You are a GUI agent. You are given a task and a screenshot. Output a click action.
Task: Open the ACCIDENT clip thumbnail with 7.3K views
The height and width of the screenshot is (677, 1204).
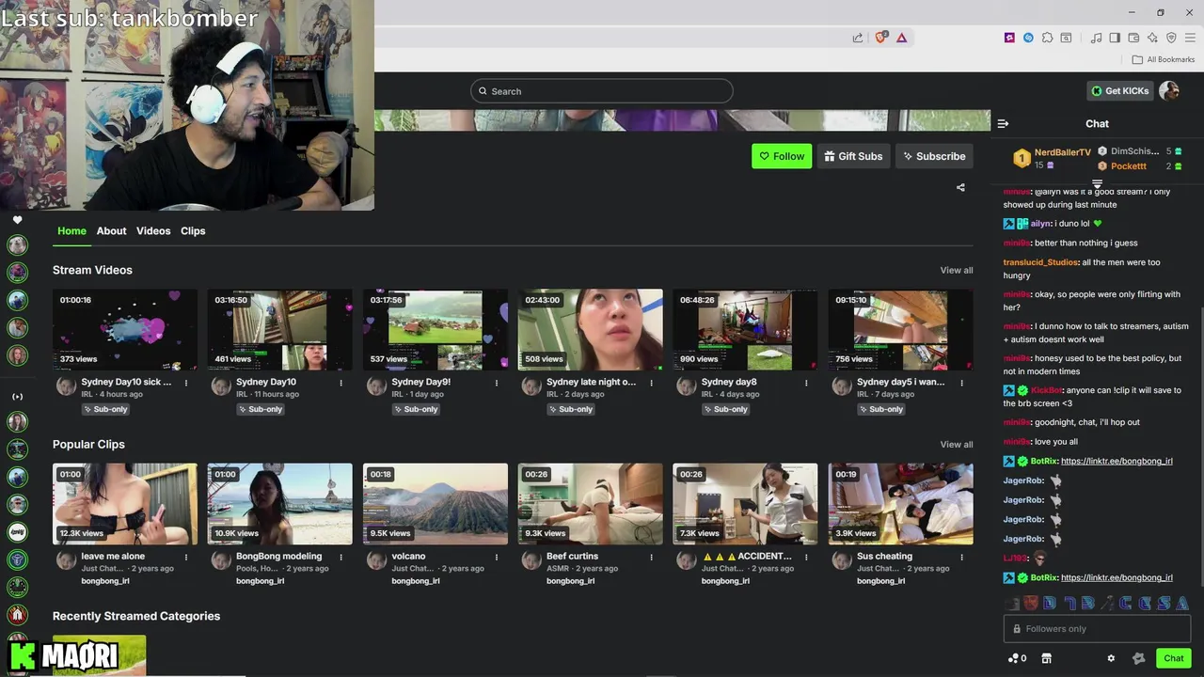tap(745, 504)
